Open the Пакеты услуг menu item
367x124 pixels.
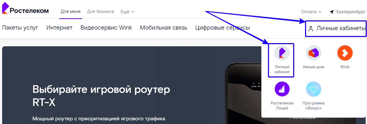(20, 28)
